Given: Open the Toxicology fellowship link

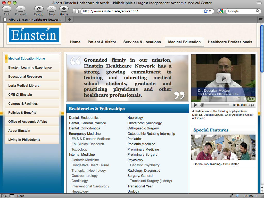Looking at the screenshot, I should click(x=79, y=149).
